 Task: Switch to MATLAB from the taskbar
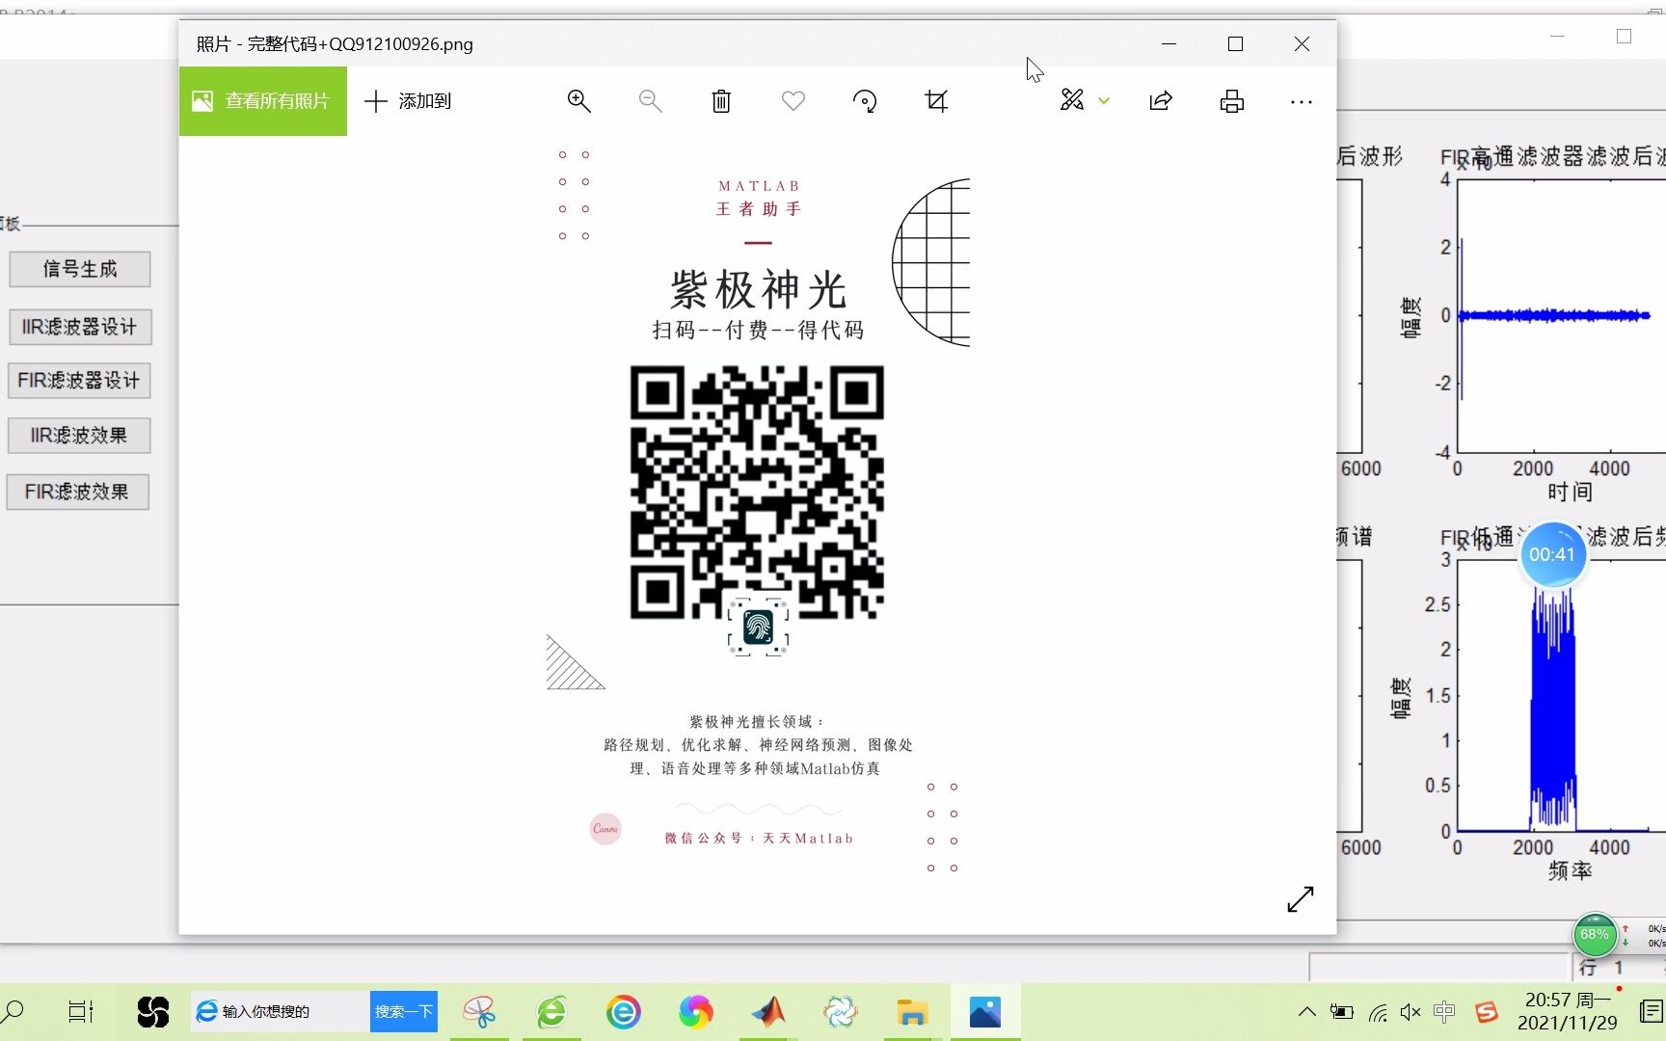(768, 1012)
